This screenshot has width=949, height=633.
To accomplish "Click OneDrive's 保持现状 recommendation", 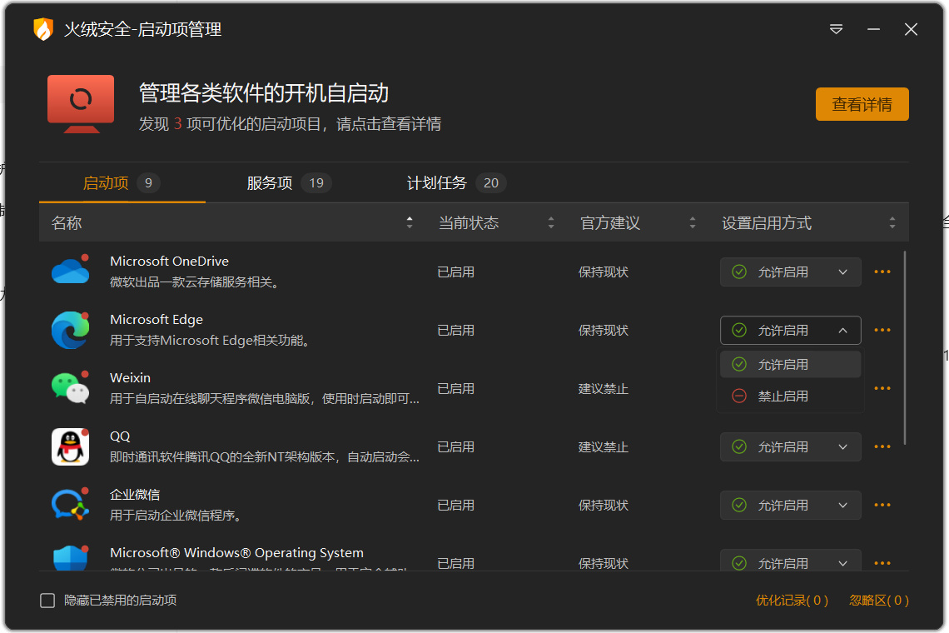I will tap(604, 272).
